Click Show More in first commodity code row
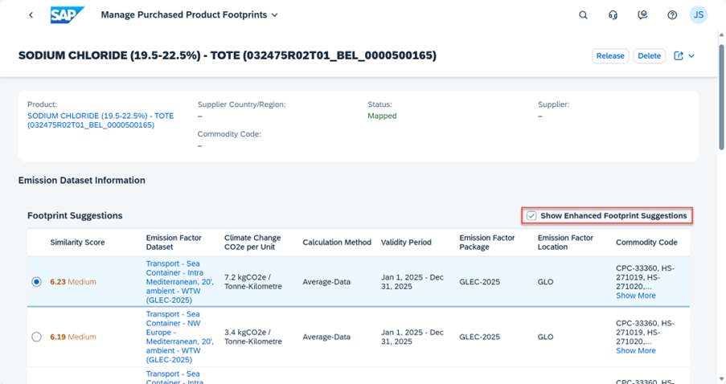The height and width of the screenshot is (384, 726). (x=635, y=296)
